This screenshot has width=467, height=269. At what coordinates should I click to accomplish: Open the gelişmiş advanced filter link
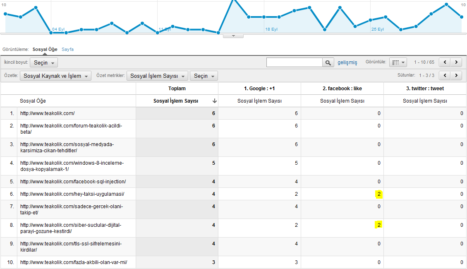coord(347,62)
